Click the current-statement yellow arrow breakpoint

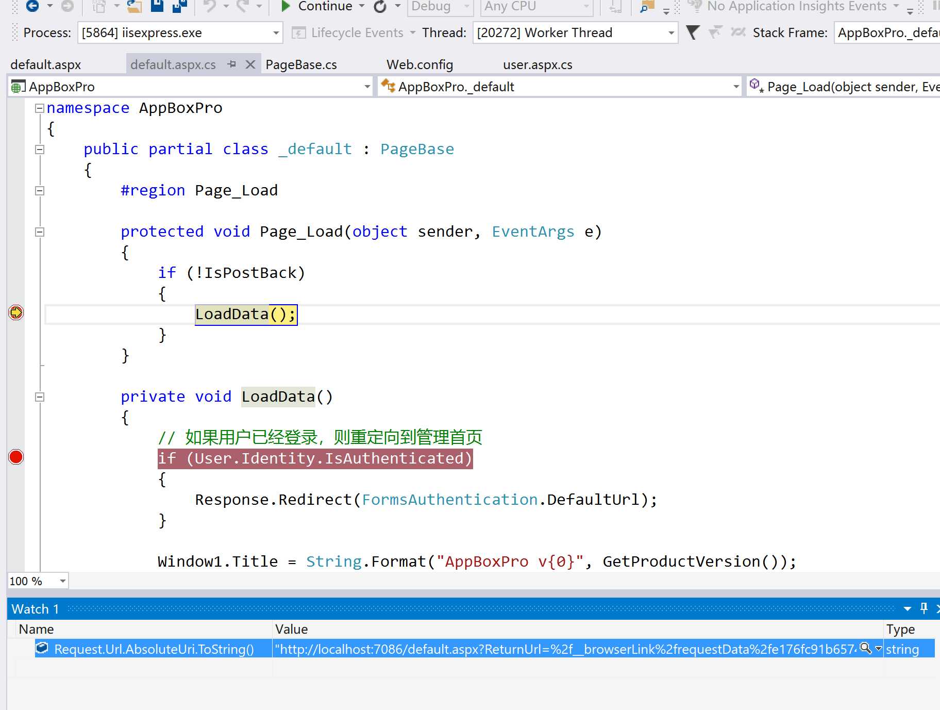(x=16, y=312)
